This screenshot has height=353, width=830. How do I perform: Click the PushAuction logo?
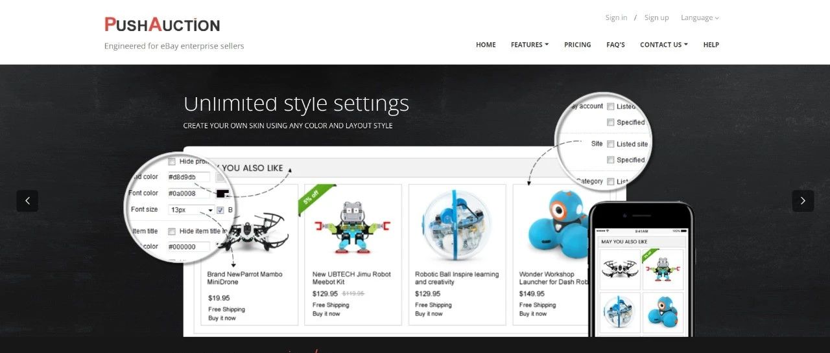(162, 25)
